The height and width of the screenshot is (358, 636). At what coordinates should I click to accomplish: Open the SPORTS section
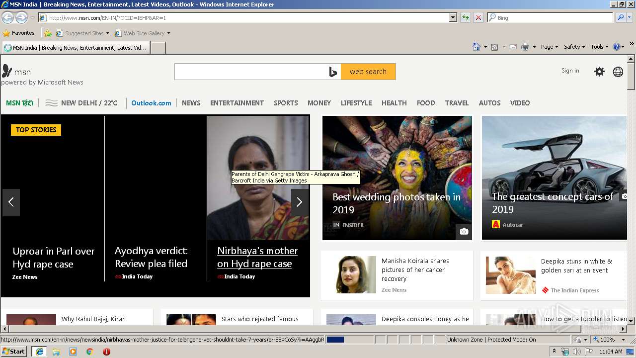coord(286,103)
